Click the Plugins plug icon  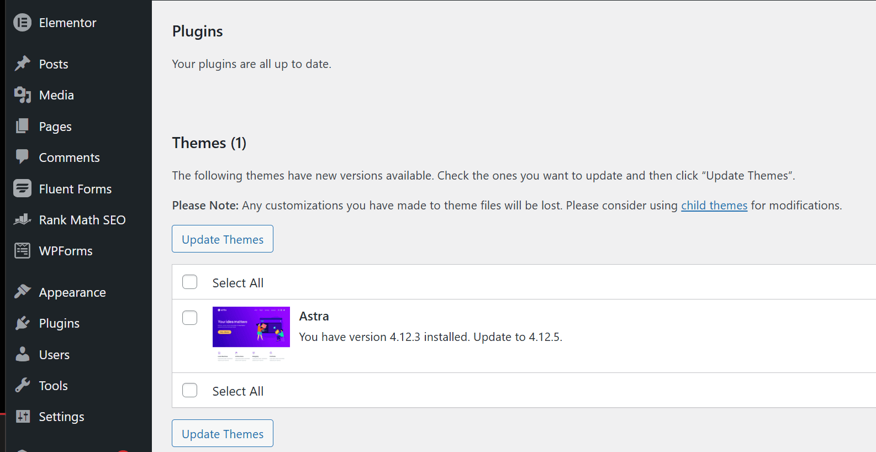[22, 323]
